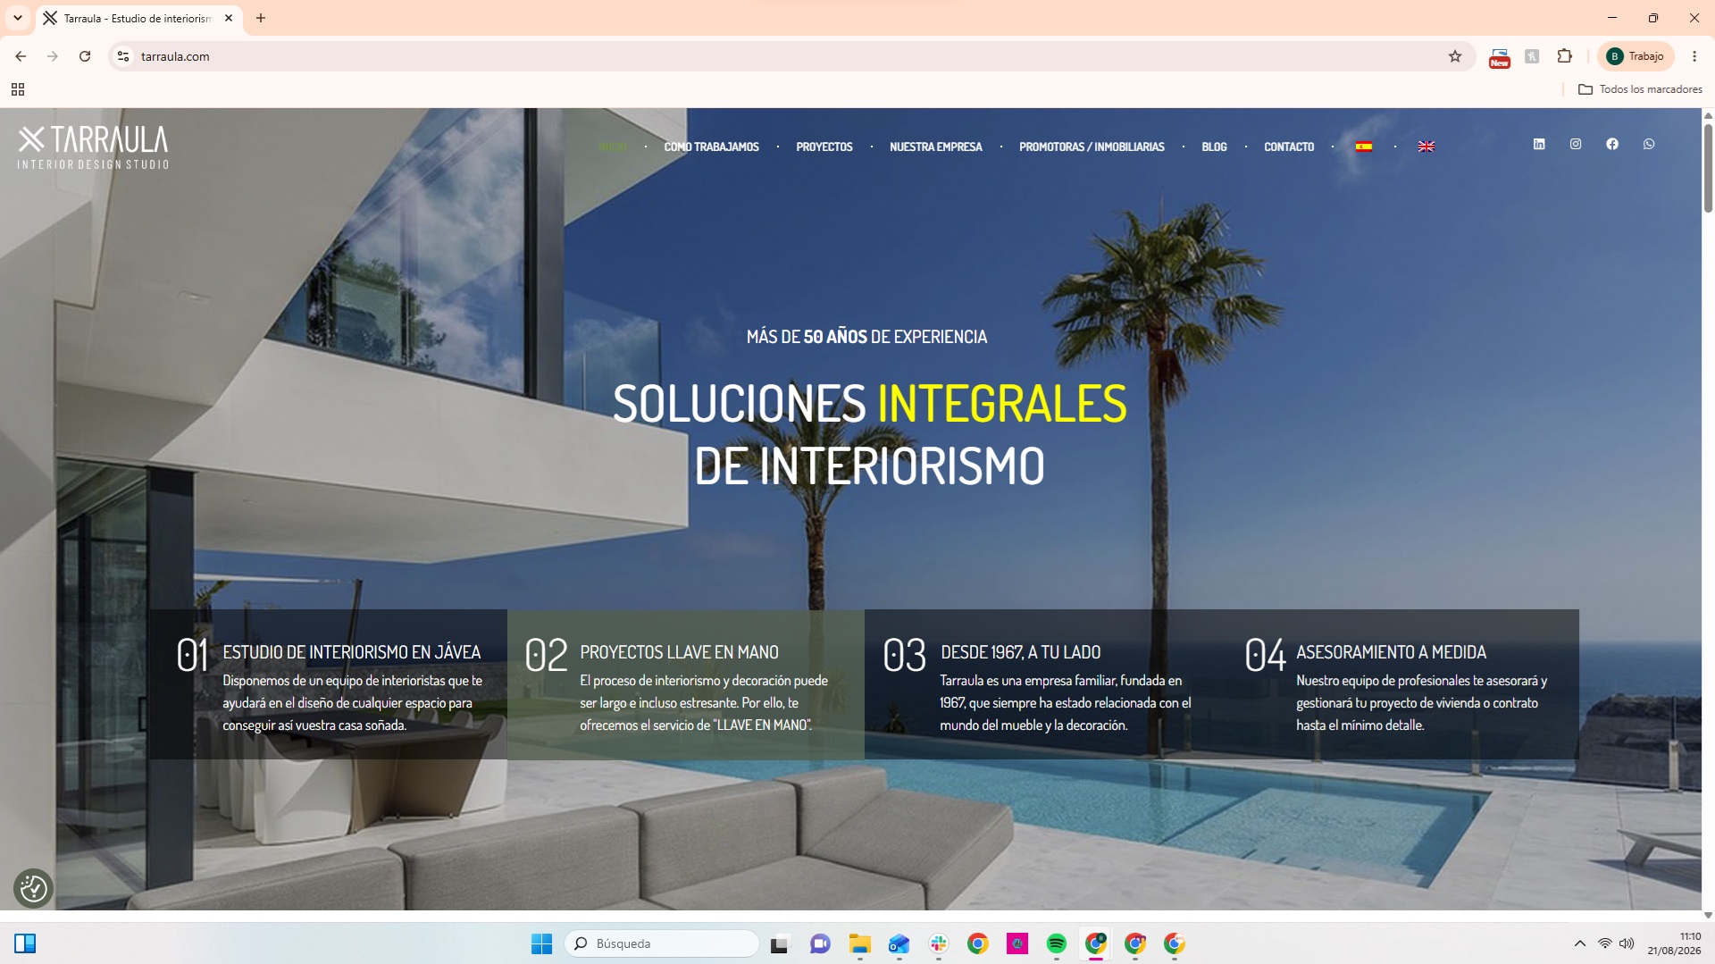
Task: Open Spotify from the taskbar
Action: [x=1057, y=943]
